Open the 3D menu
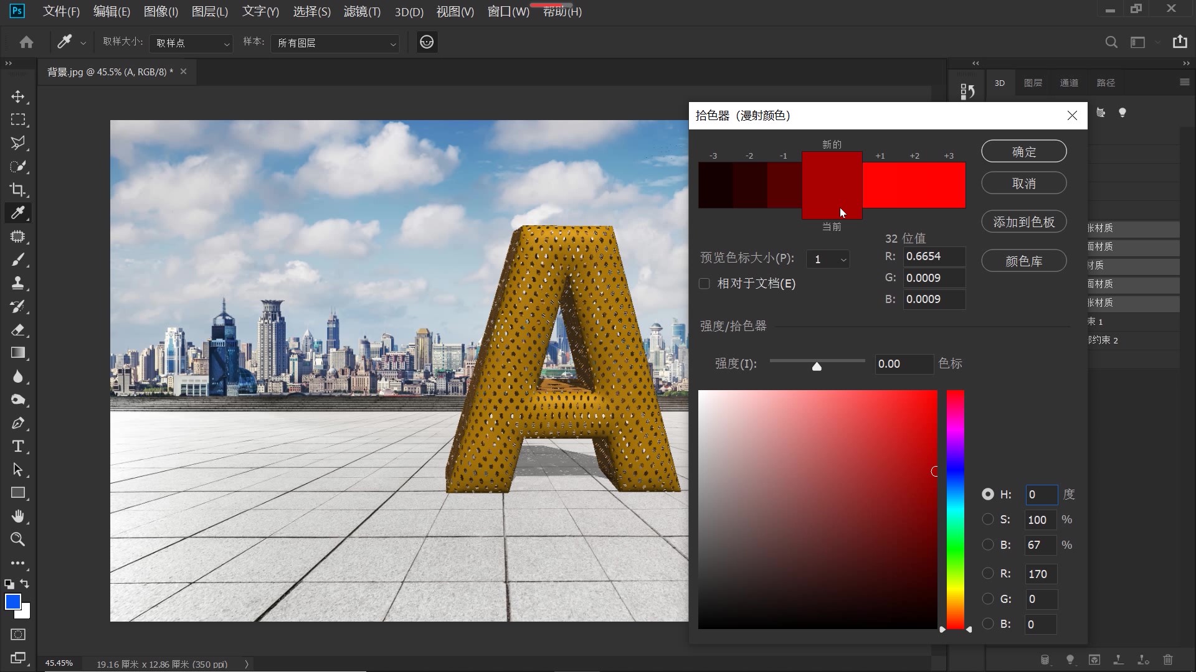The width and height of the screenshot is (1196, 672). pos(409,11)
